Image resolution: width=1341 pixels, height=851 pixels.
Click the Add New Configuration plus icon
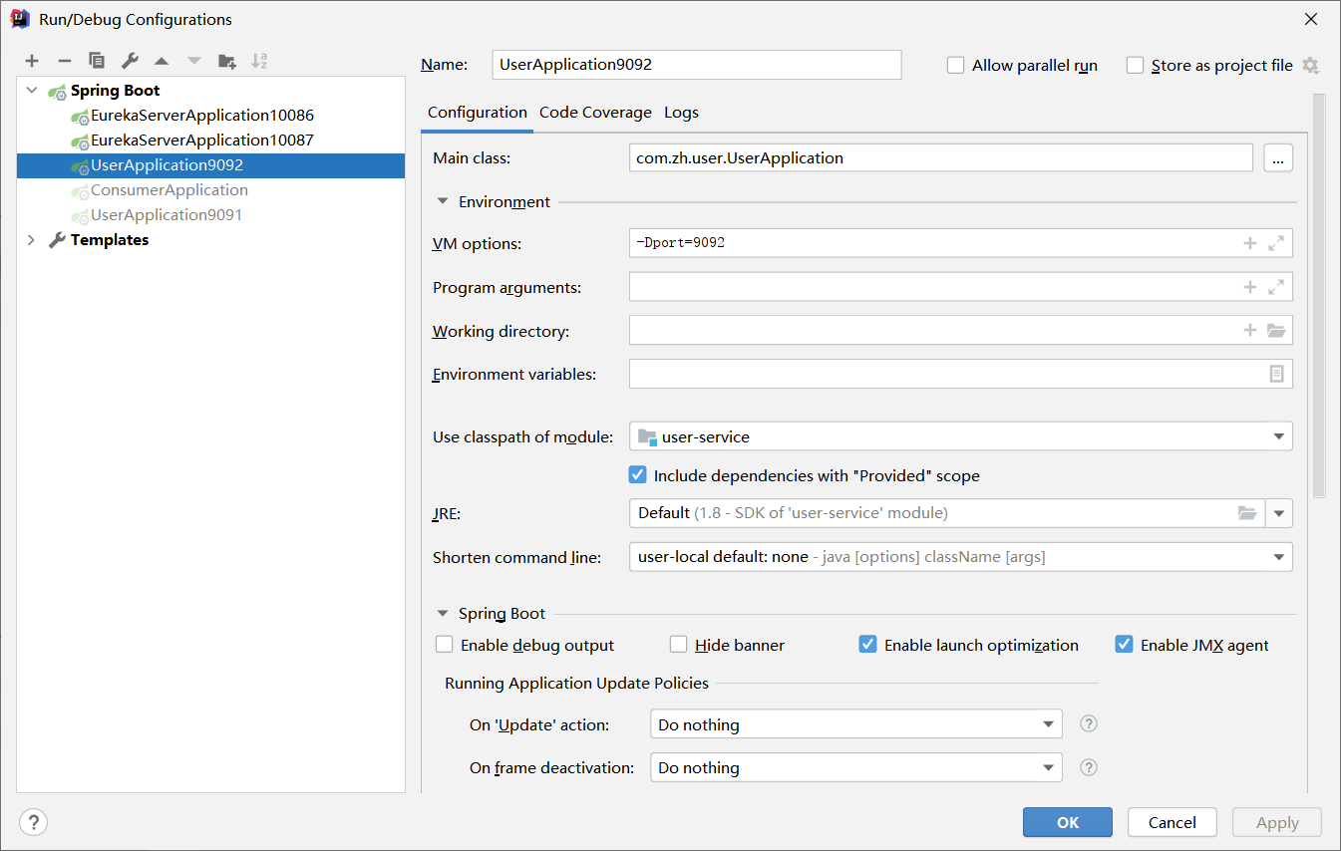[x=32, y=61]
